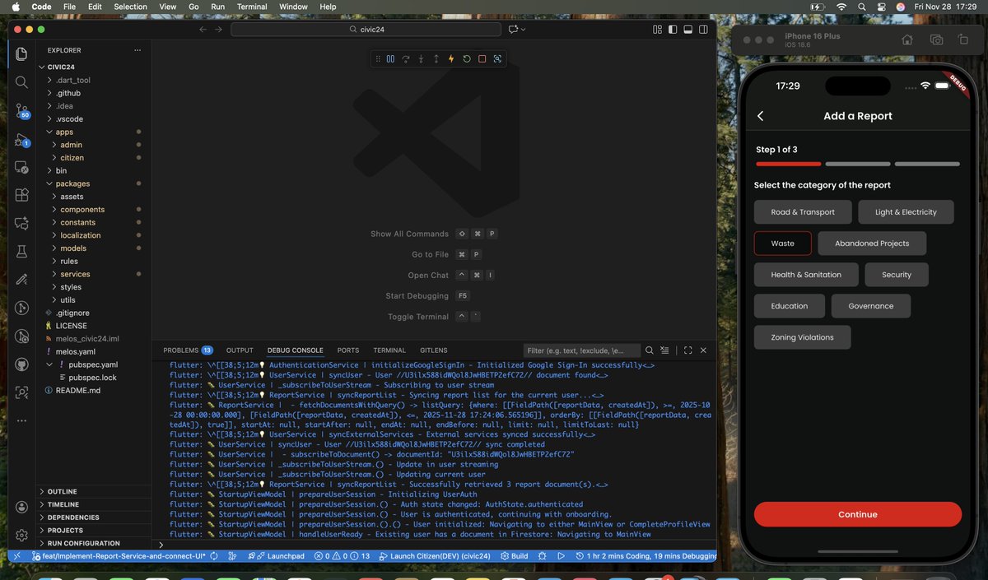The width and height of the screenshot is (988, 580).
Task: Trigger Flutter Hot Reload lightning icon
Action: coord(451,58)
